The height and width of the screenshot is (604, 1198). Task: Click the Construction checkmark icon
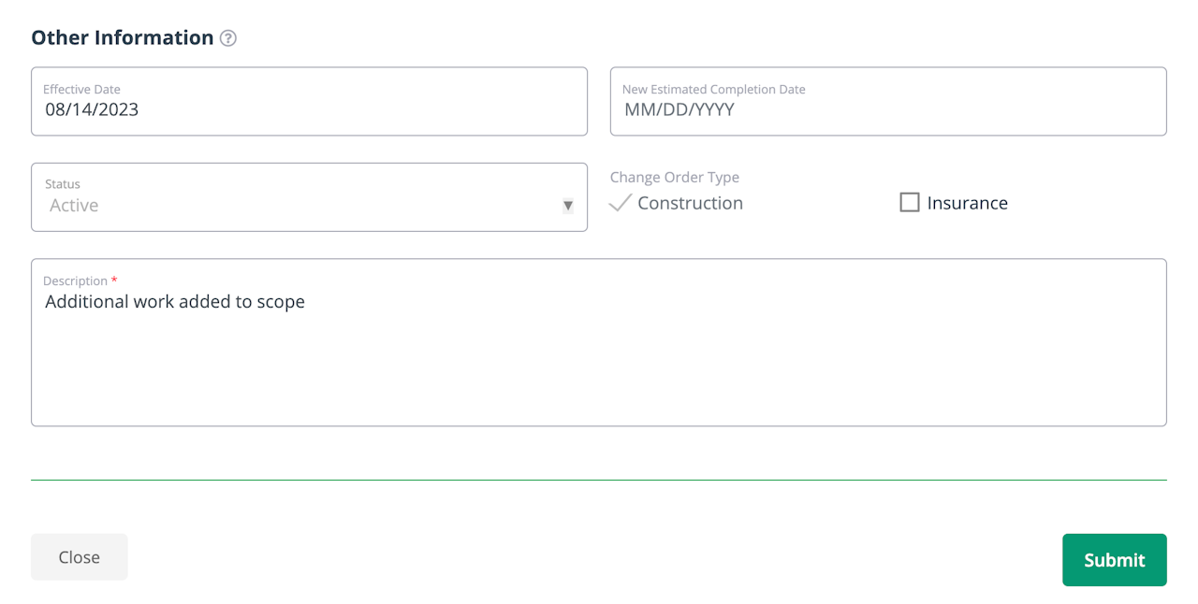point(620,203)
